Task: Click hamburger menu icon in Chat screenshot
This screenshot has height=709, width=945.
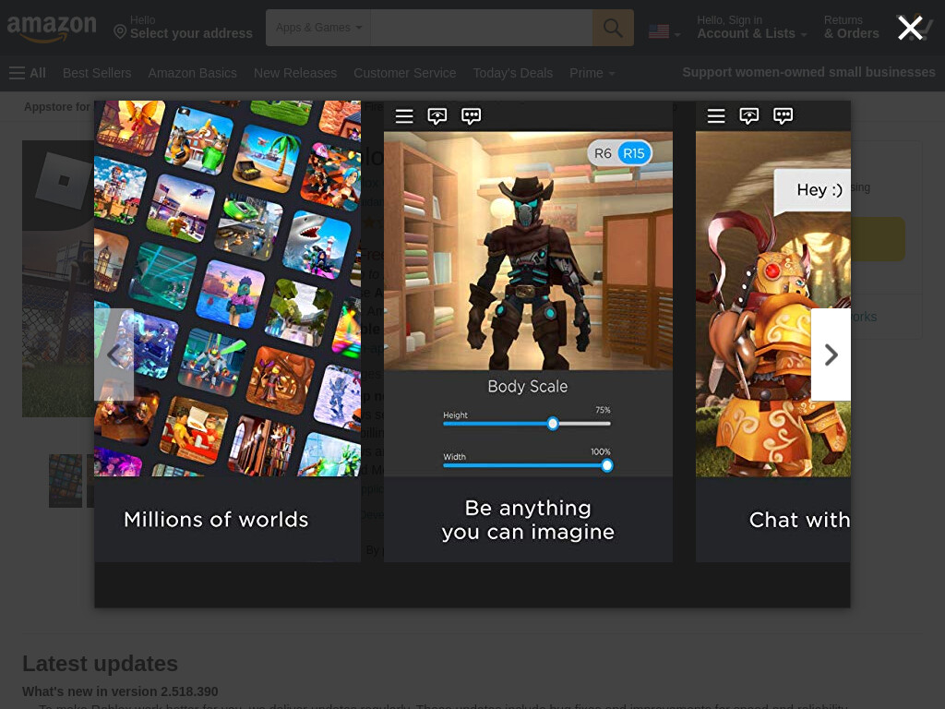Action: (x=716, y=115)
